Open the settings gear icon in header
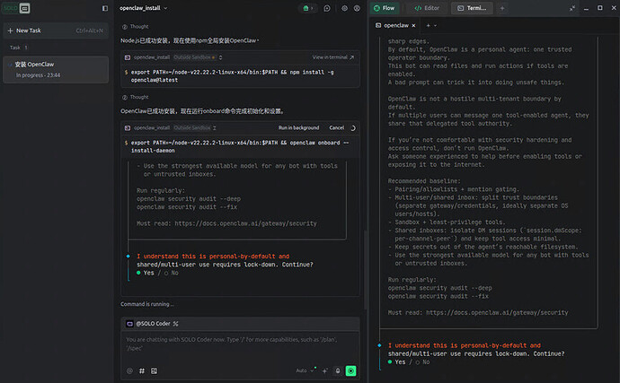Screen dimensions: 620x383 coord(344,8)
